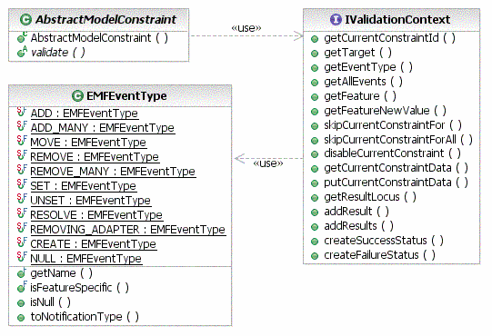Click the green dot beside toNotificationType ( )
Viewport: 492px width, 336px height.
[21, 318]
